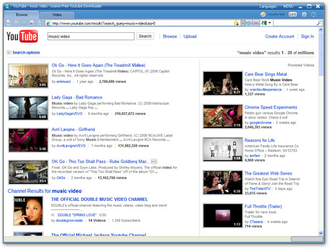Click the vertical scrollbar down arrow
This screenshot has width=329, height=248.
321,233
